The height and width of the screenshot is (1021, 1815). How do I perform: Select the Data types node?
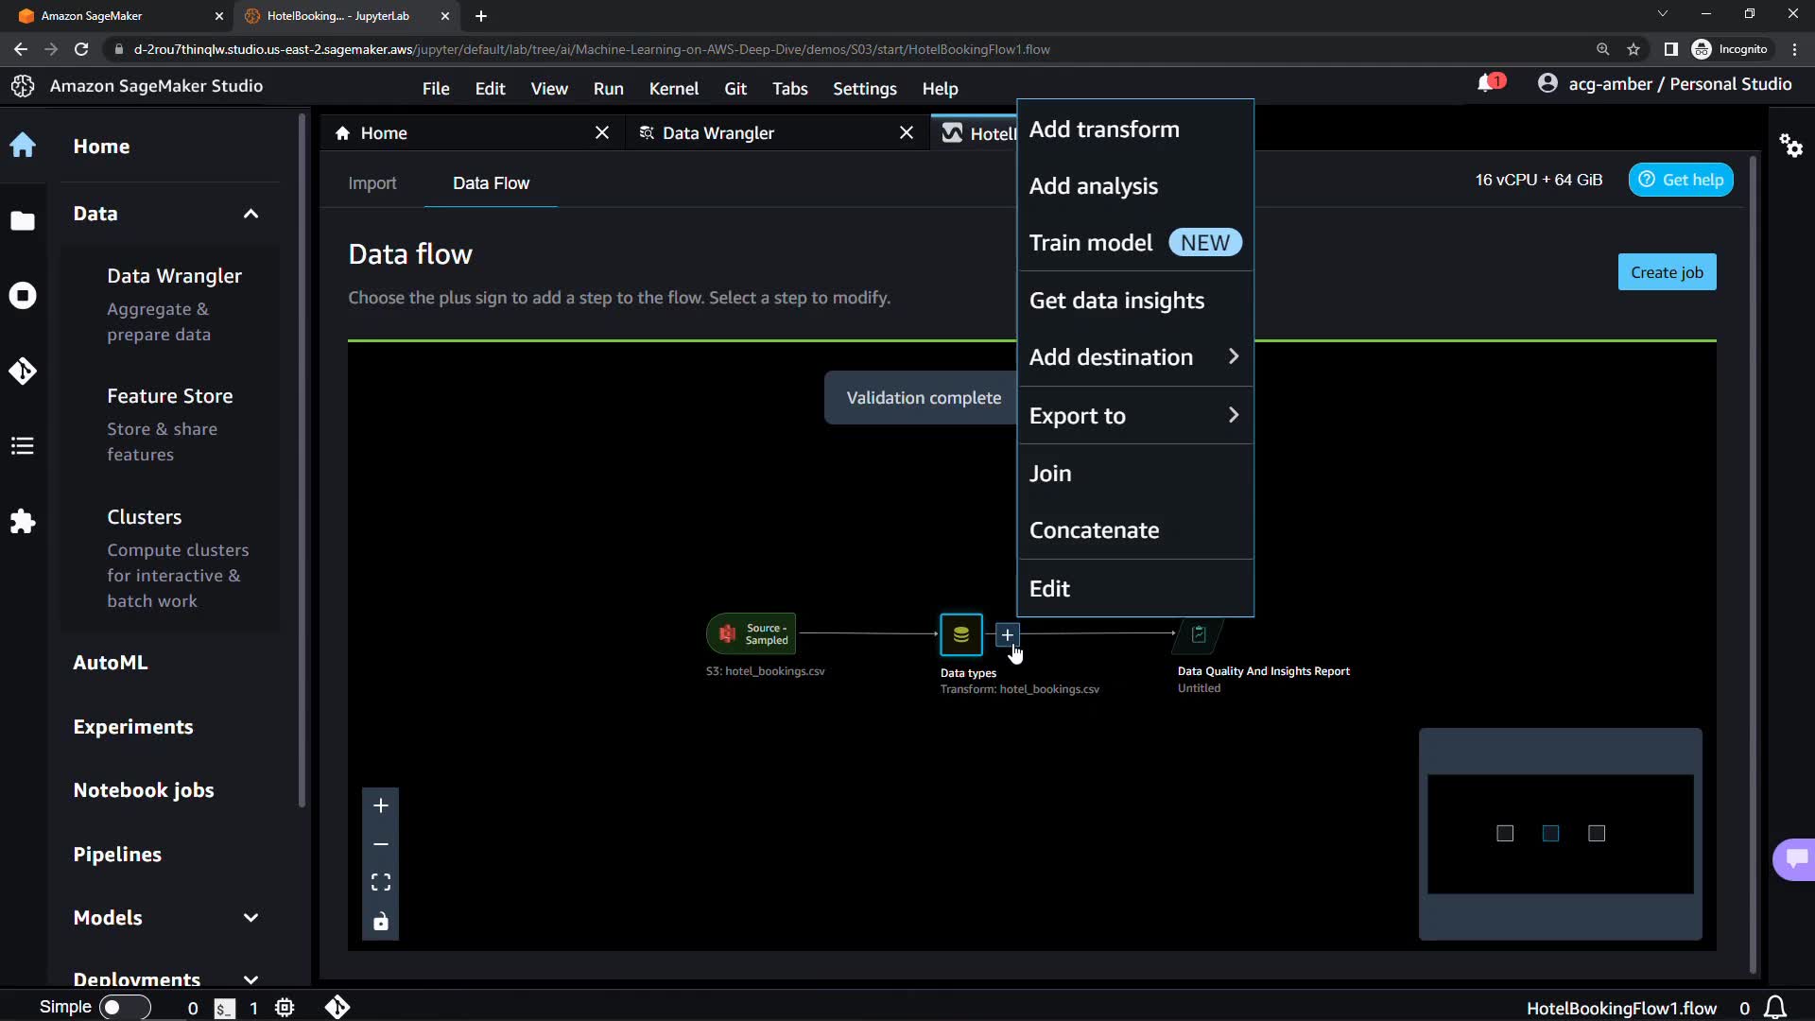[960, 635]
